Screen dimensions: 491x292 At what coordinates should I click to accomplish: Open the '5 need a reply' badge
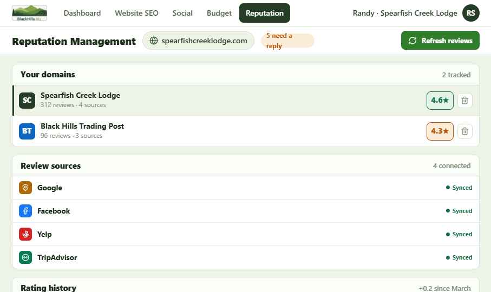coord(287,41)
